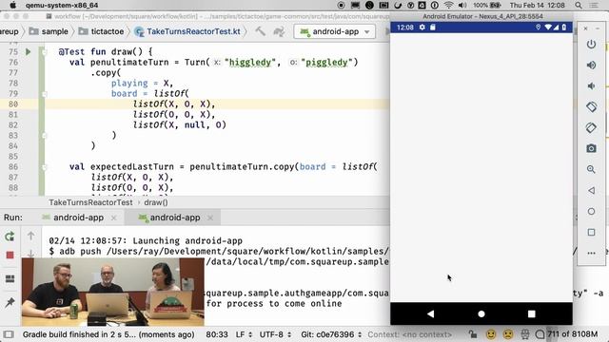The image size is (609, 342).
Task: Click the "higgledy" string on line 76
Action: point(249,63)
